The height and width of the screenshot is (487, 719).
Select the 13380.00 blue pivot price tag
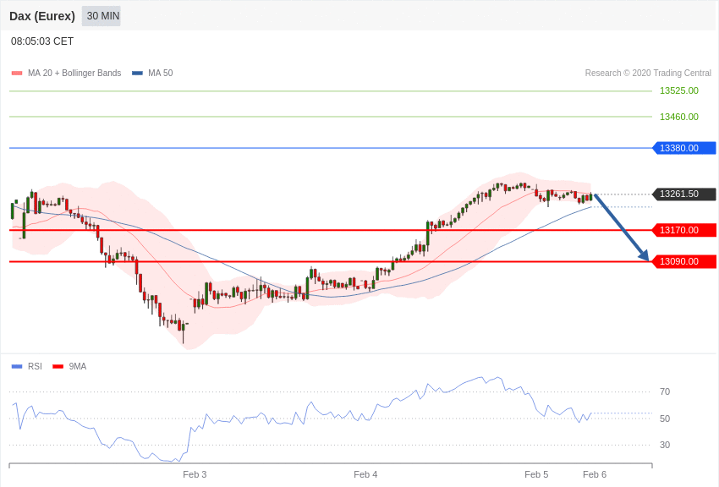[x=684, y=148]
